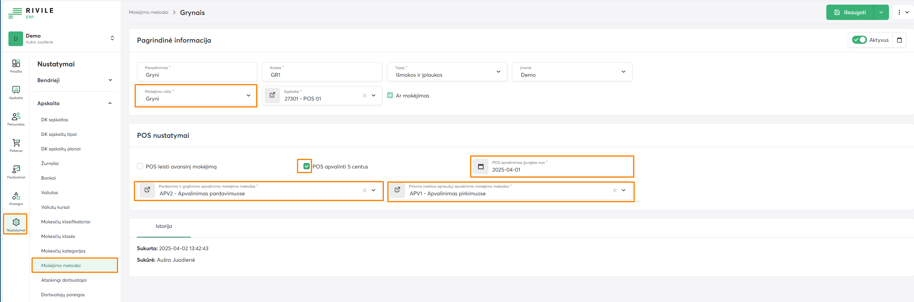This screenshot has height=302, width=914.
Task: Open linked Sąskaita 27301 record icon
Action: [272, 95]
